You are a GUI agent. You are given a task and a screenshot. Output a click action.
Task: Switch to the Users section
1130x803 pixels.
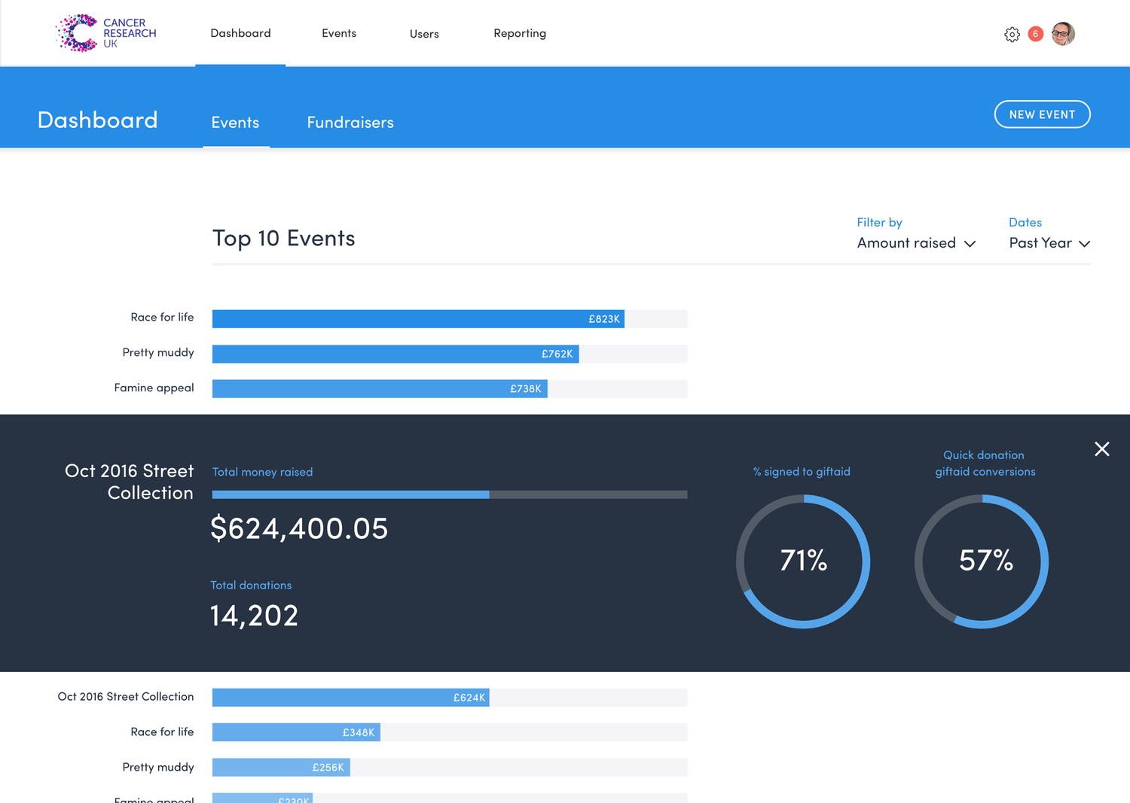coord(424,33)
